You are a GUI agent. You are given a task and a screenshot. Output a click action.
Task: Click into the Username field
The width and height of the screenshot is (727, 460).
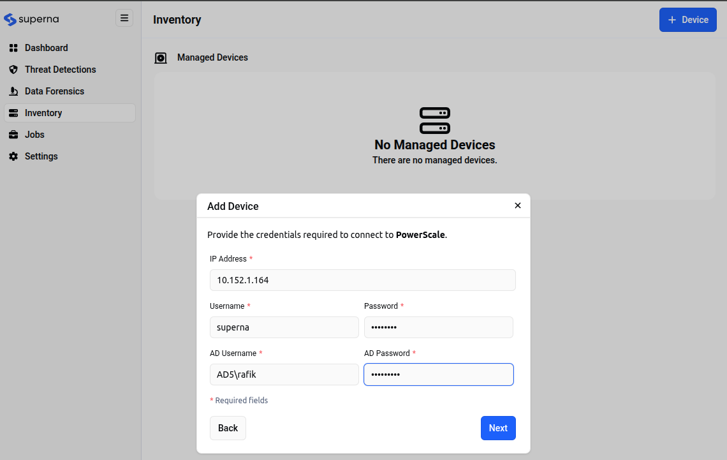[x=284, y=327]
